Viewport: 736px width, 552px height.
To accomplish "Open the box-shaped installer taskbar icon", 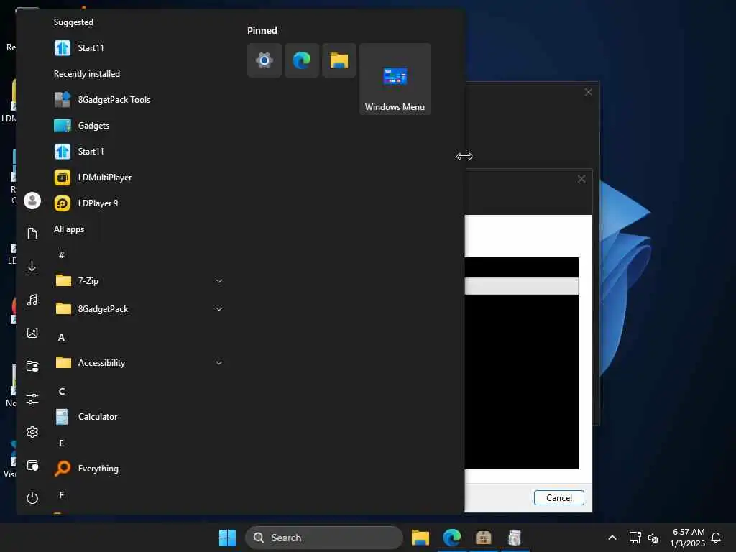I will coord(484,538).
